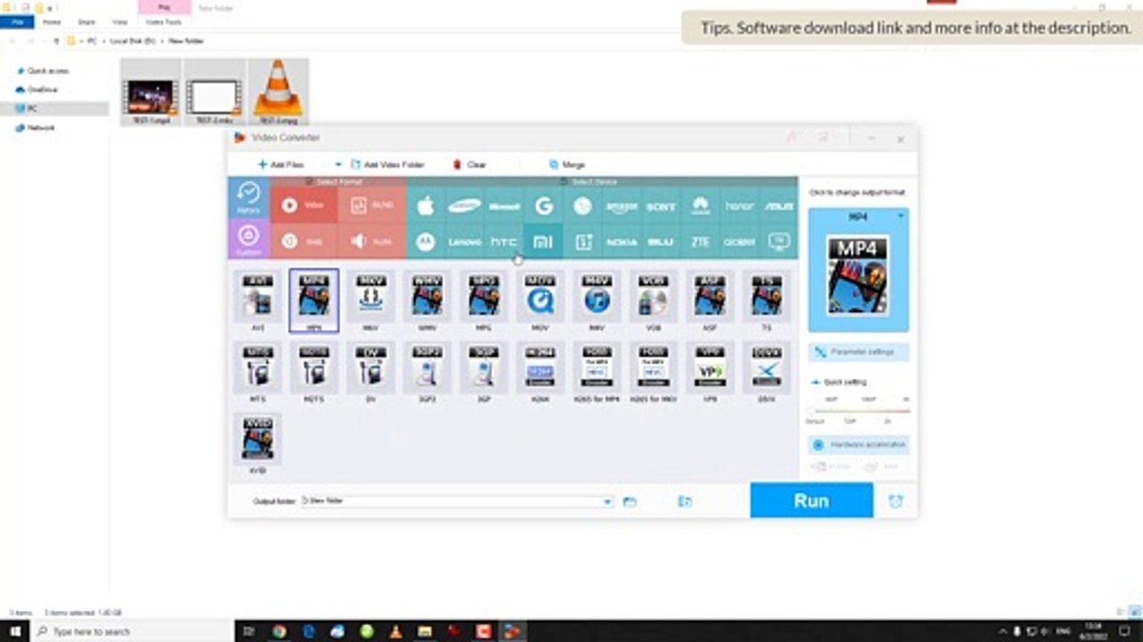This screenshot has width=1143, height=642.
Task: Select the OnePlus device brand
Action: pos(583,242)
